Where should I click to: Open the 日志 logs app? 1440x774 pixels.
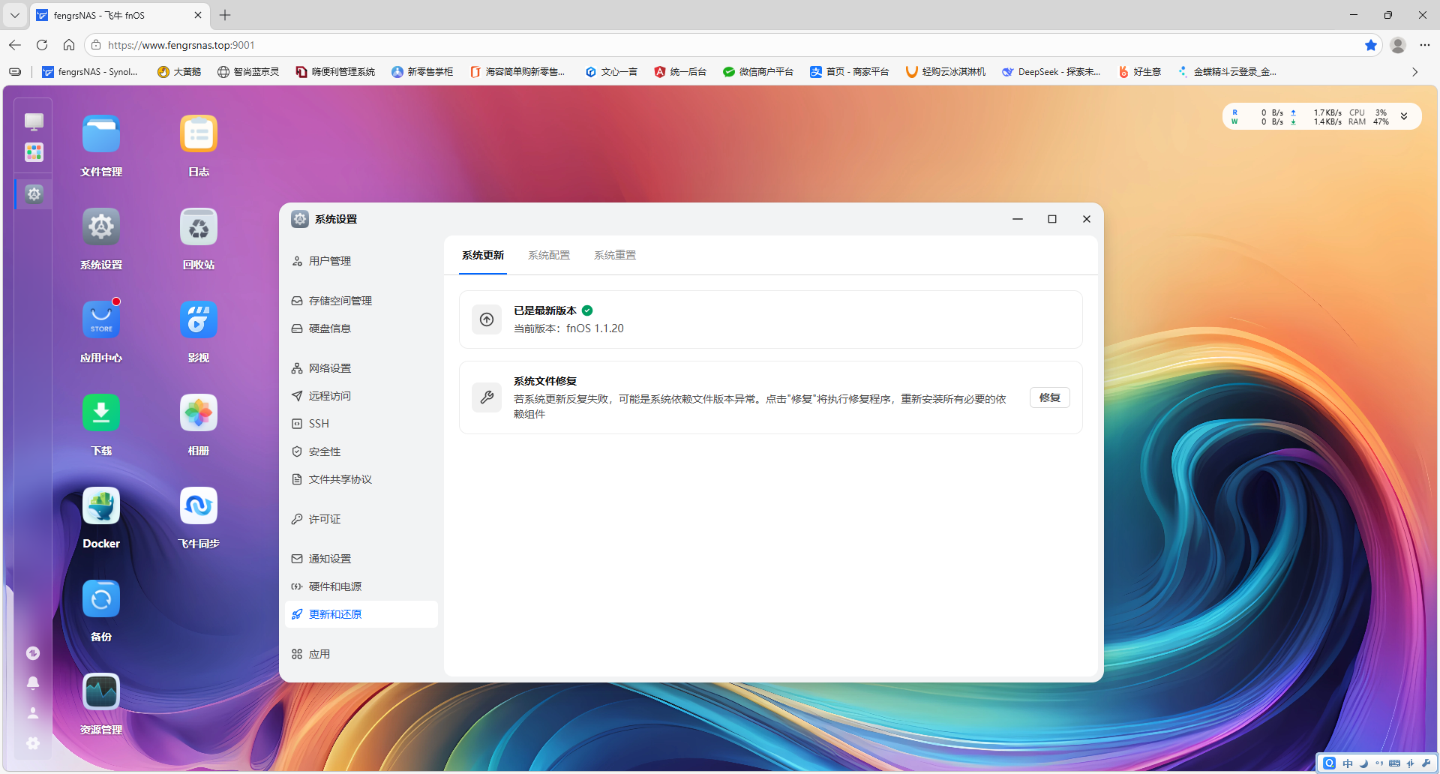[x=198, y=133]
